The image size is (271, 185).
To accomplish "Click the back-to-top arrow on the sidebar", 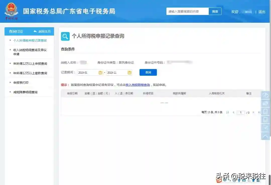I will (x=265, y=136).
